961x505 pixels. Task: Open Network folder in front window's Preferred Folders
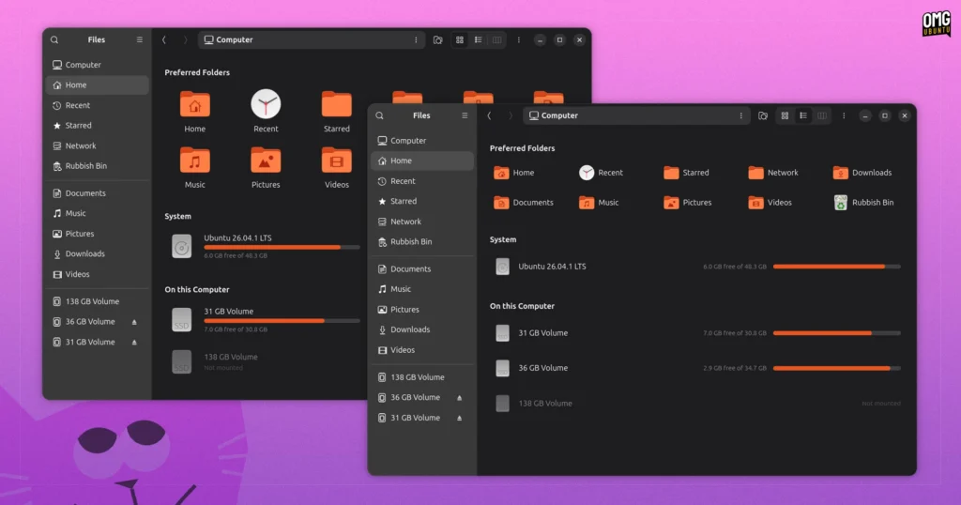(x=773, y=173)
